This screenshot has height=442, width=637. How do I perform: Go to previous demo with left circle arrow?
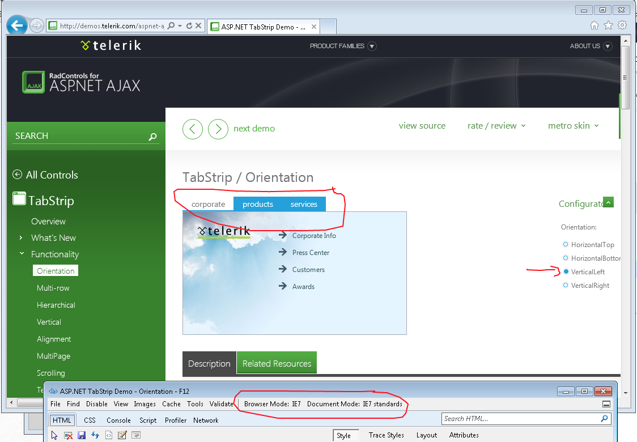(193, 129)
